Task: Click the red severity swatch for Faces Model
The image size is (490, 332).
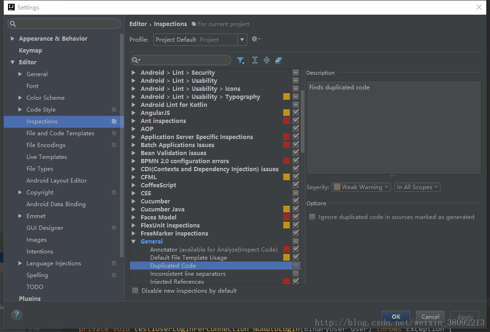Action: 286,217
